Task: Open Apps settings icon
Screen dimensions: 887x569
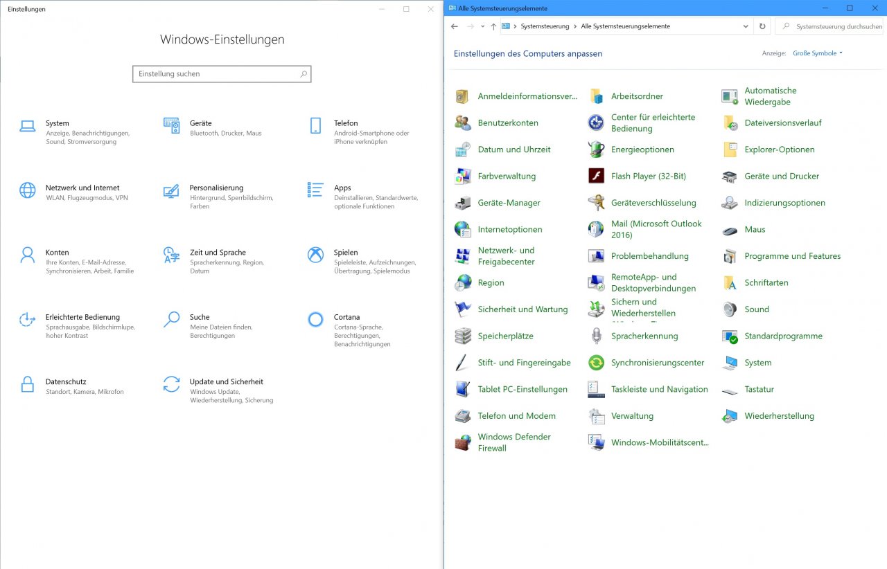Action: coord(315,190)
